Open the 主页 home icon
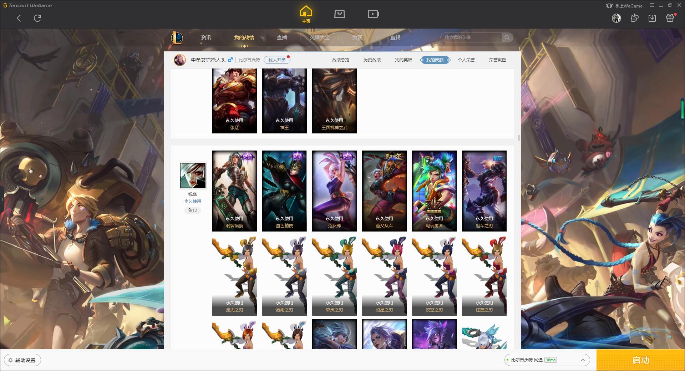Image resolution: width=685 pixels, height=371 pixels. click(x=306, y=15)
